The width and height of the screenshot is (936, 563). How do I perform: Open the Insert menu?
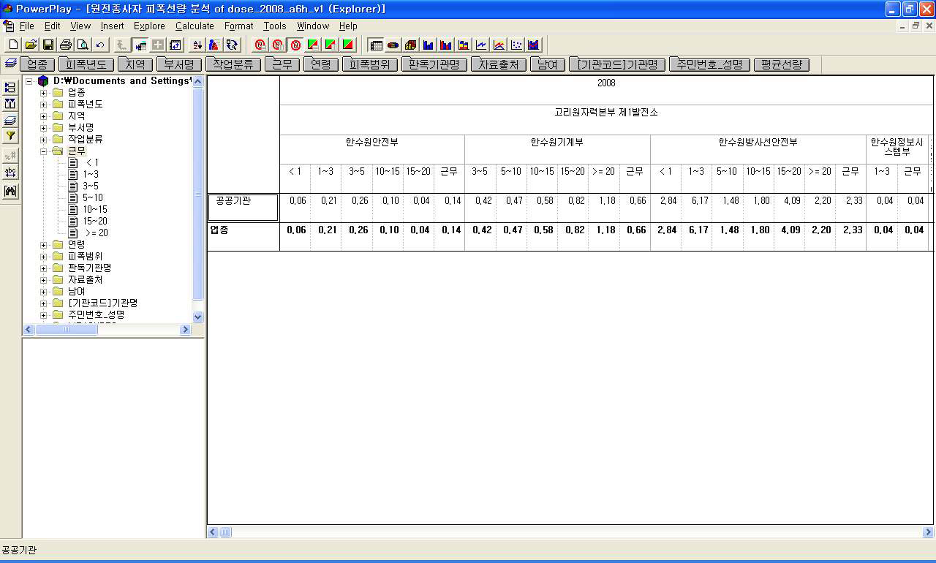pyautogui.click(x=113, y=26)
